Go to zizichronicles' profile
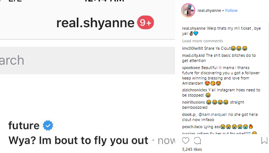269x153 pixels. click(x=195, y=90)
